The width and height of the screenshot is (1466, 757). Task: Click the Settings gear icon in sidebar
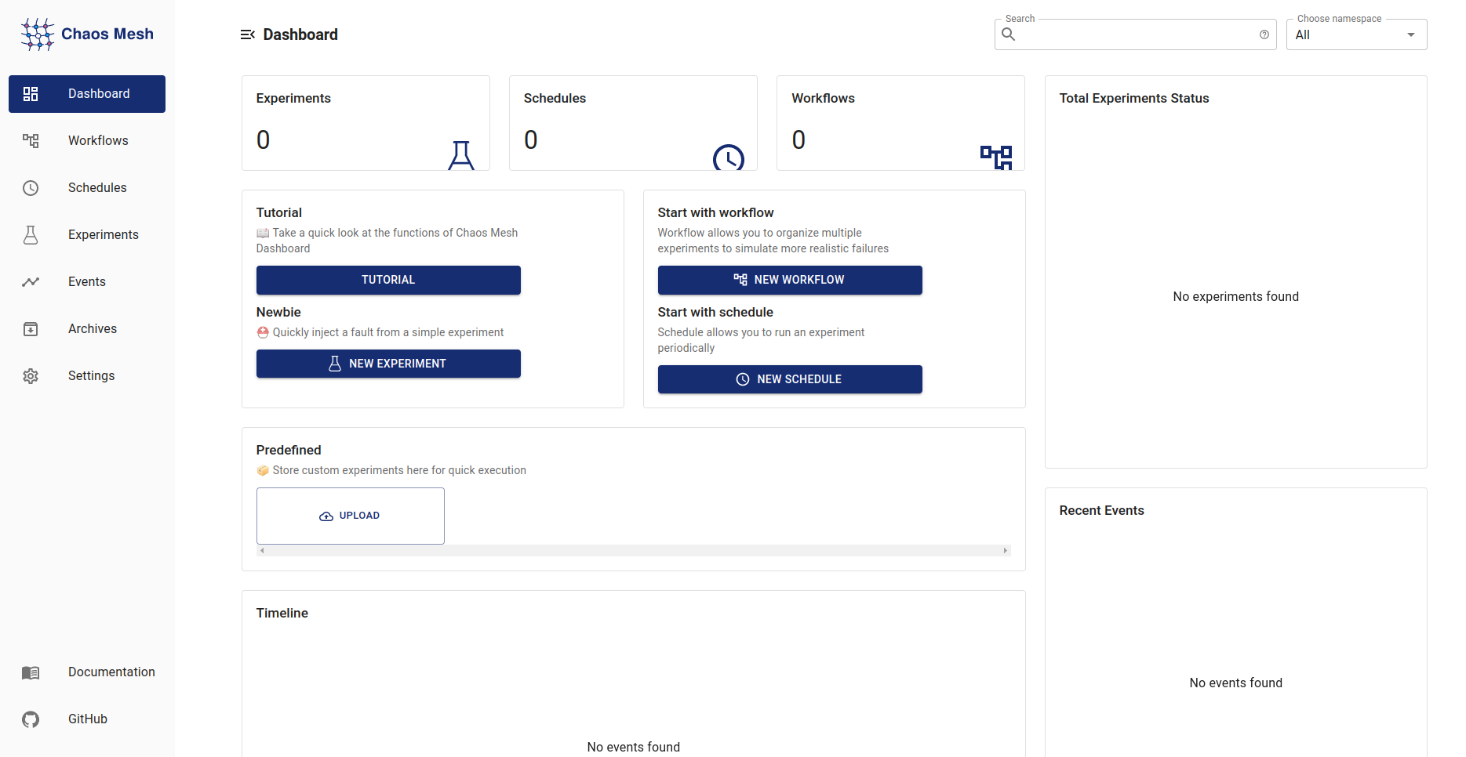pos(31,376)
